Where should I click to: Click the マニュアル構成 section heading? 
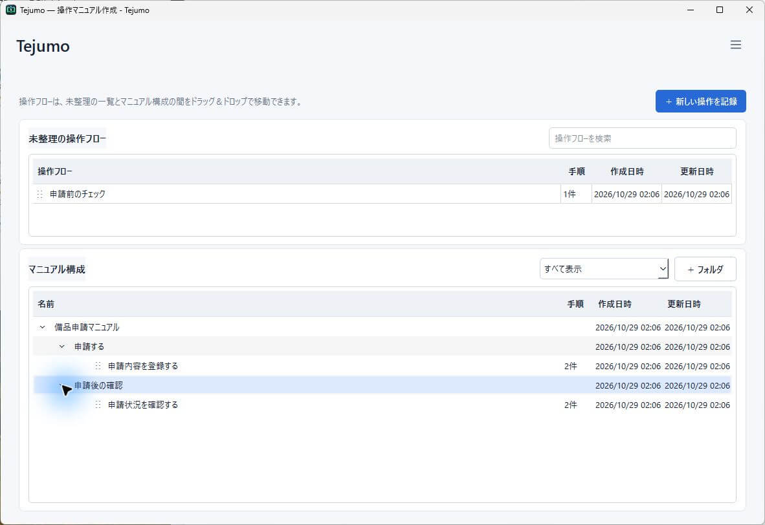coord(57,270)
